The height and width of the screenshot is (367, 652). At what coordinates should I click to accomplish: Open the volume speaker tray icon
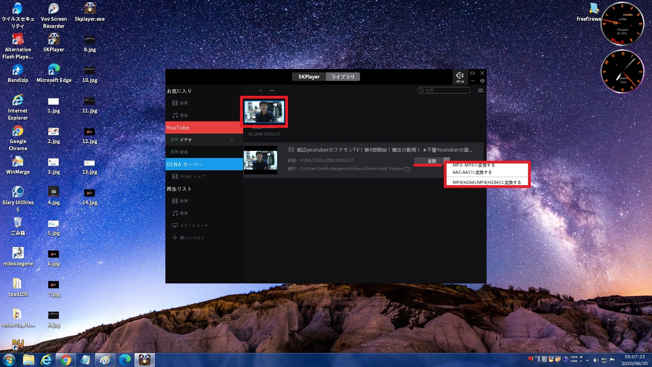click(x=596, y=360)
